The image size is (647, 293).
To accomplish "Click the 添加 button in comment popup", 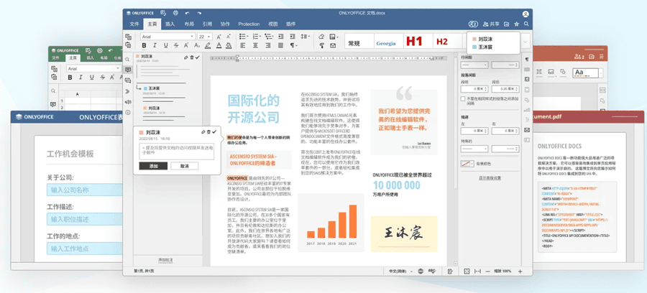I will [153, 166].
